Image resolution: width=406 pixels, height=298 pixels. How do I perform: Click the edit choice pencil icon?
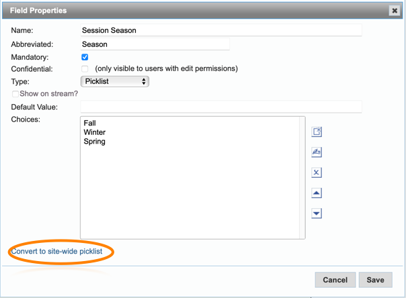click(x=317, y=152)
